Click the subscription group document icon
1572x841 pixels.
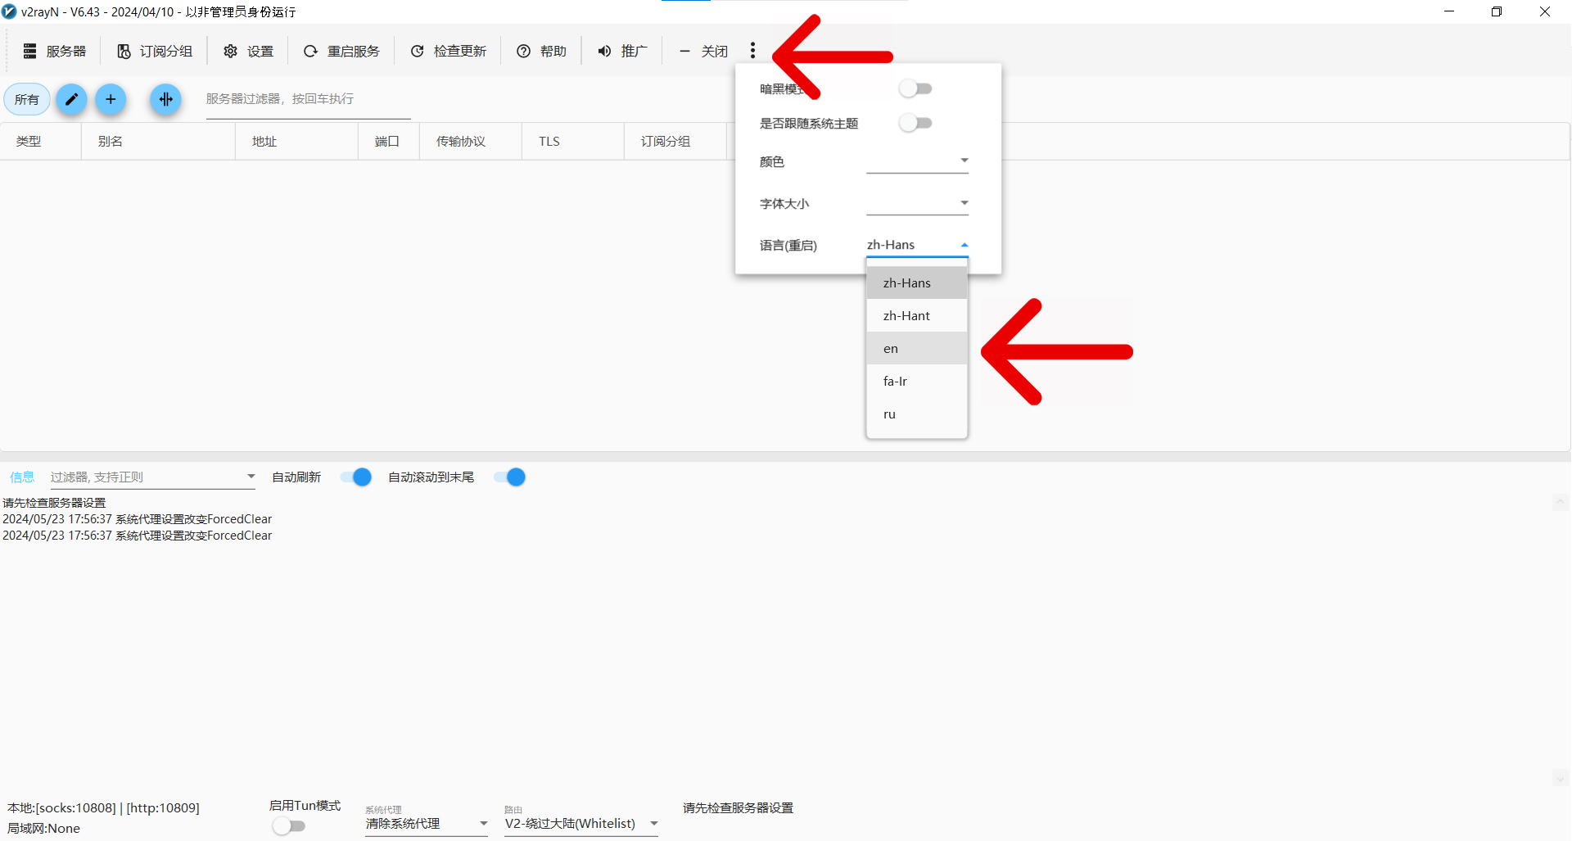point(124,51)
